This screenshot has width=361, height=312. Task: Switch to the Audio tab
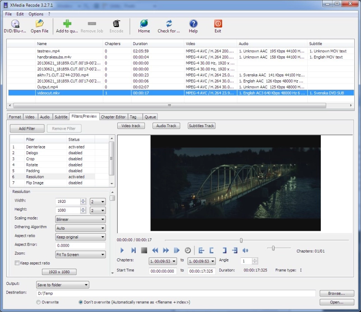[x=45, y=117]
